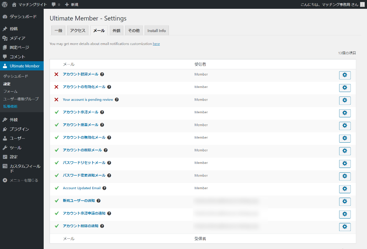This screenshot has width=367, height=249.
Task: Open gear settings for アカウントの有効化メール
Action: [345, 88]
